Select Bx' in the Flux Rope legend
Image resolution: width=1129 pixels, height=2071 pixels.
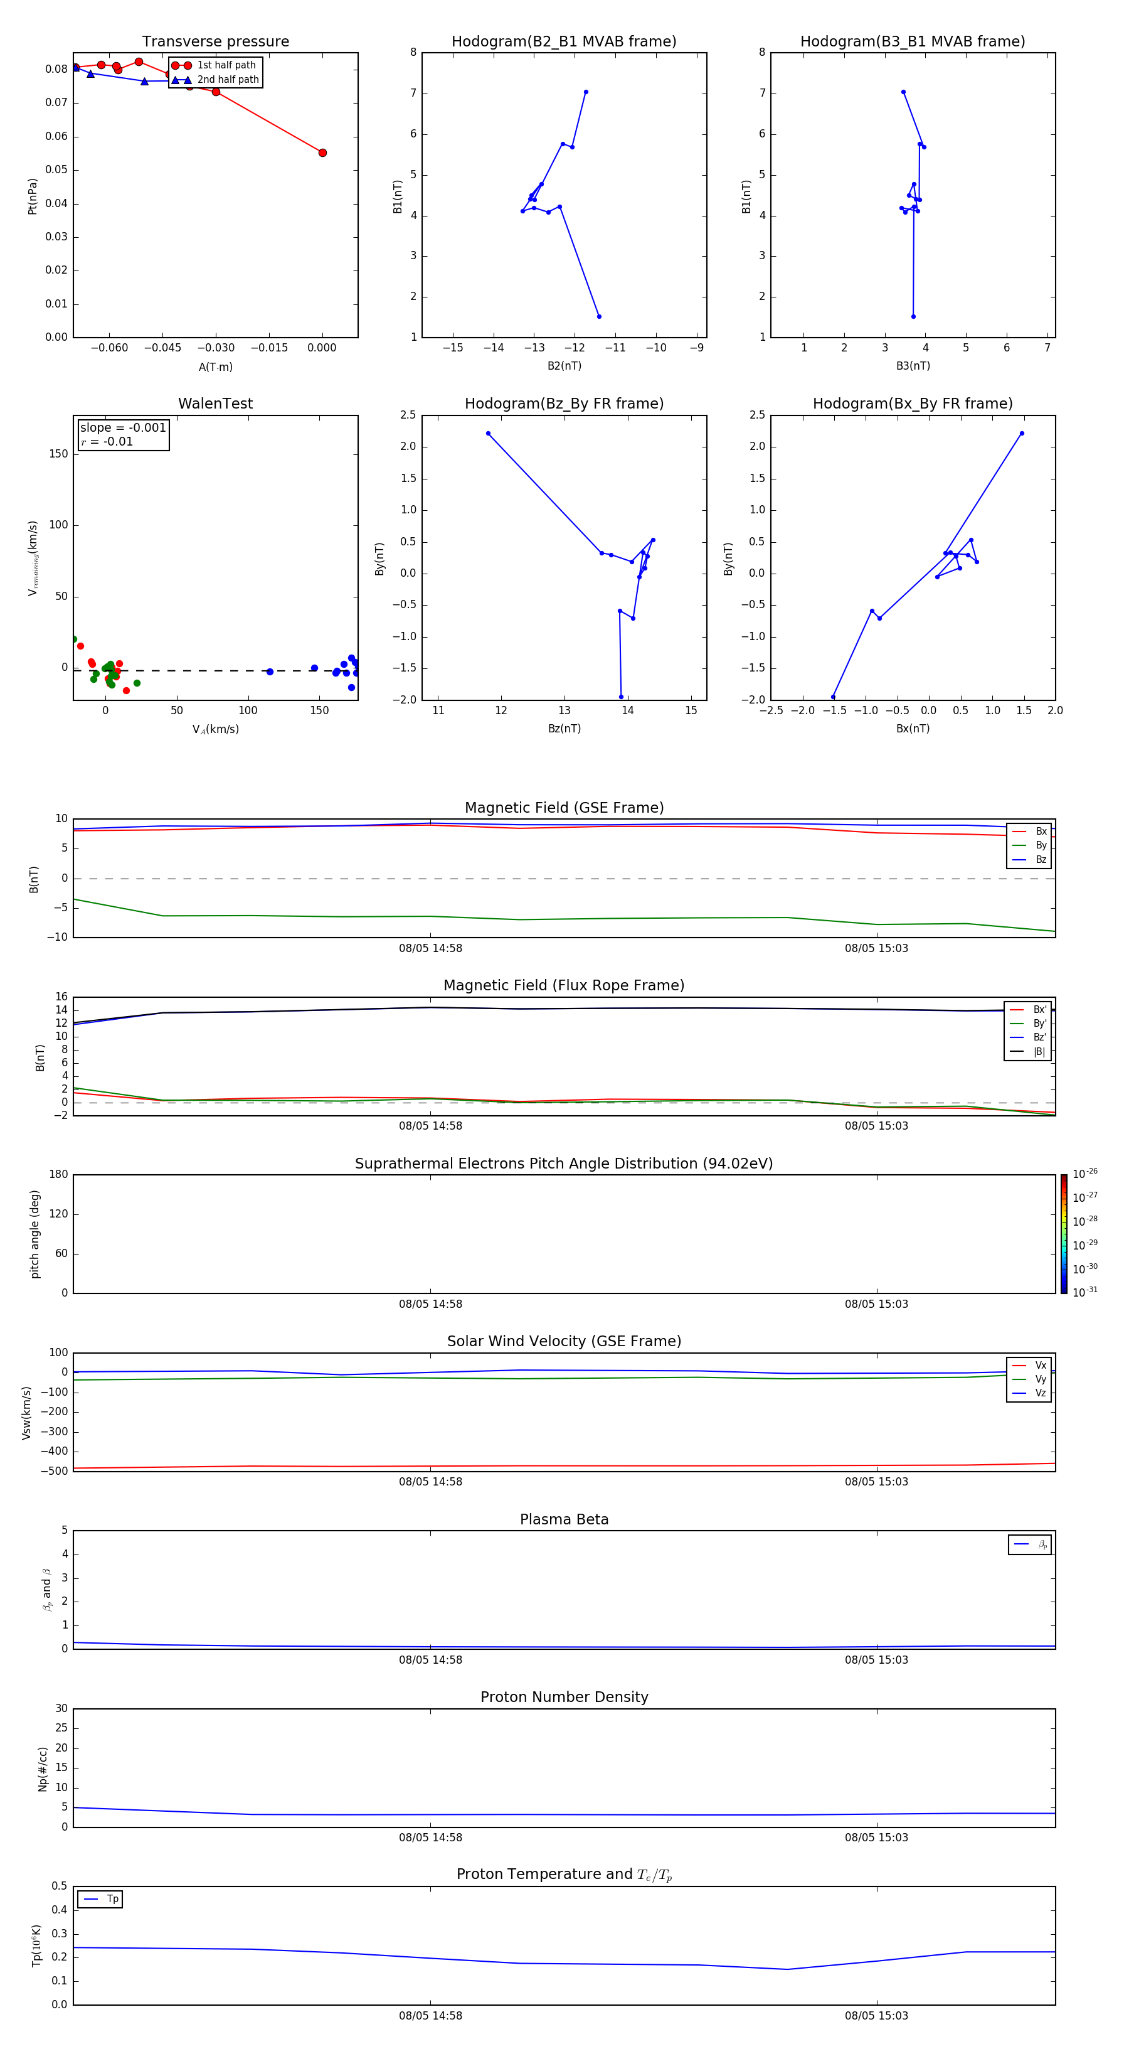tap(1028, 1010)
